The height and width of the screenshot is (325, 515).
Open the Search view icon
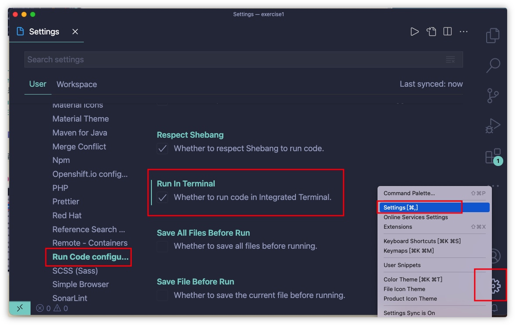493,65
